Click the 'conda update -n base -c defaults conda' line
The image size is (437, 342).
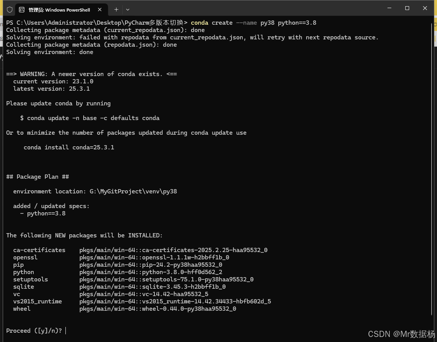[x=90, y=118]
